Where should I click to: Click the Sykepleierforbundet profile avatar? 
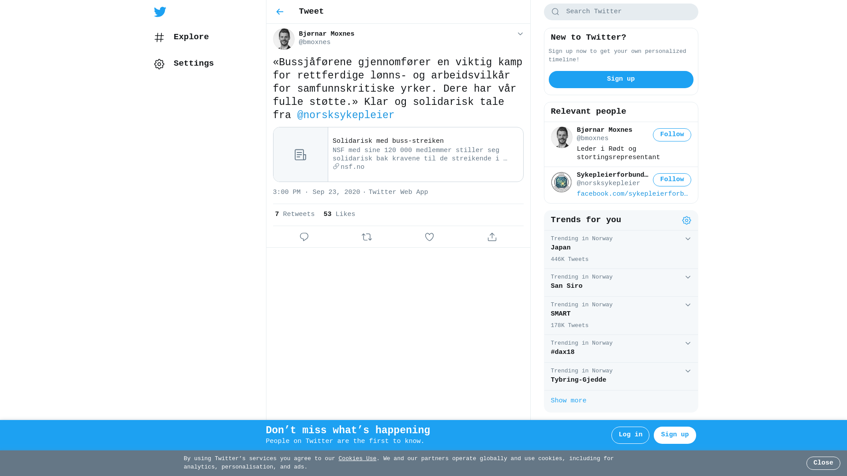[x=562, y=182]
